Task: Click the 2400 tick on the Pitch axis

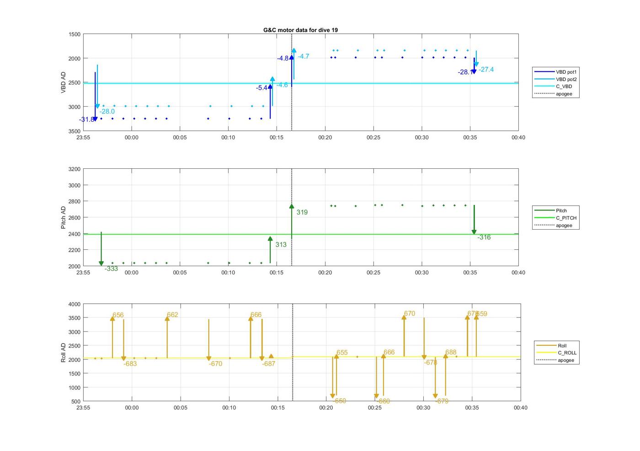Action: [75, 234]
